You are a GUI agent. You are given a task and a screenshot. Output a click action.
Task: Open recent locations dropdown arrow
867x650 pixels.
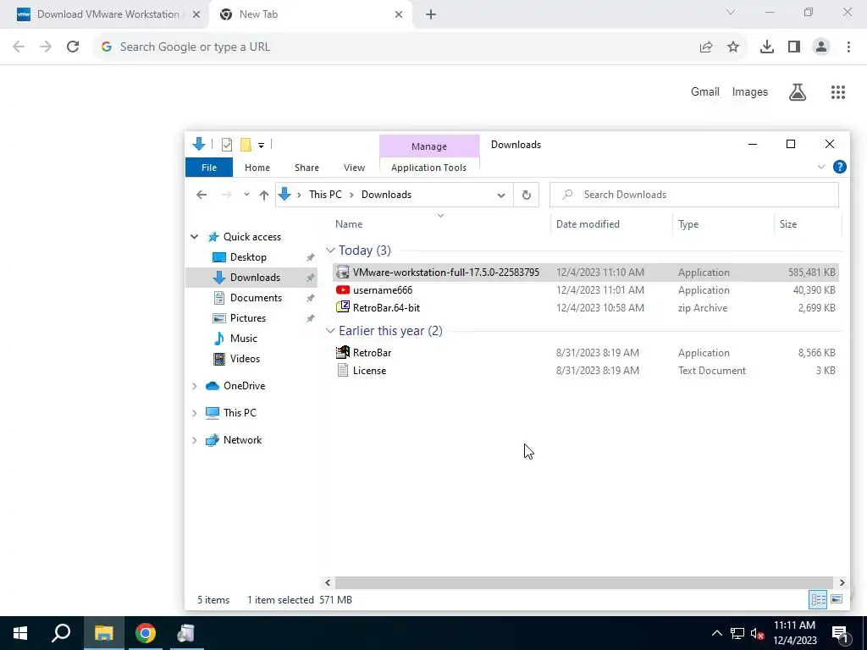246,195
